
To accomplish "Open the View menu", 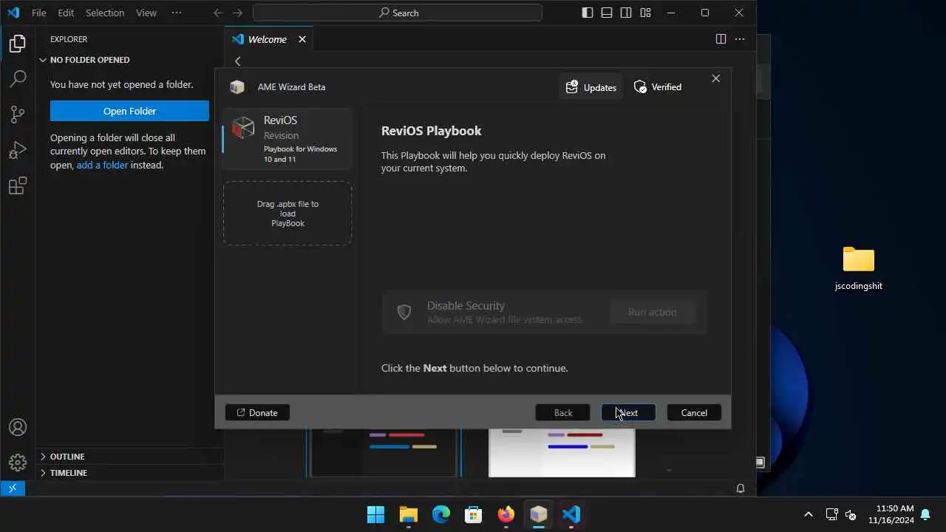I will 146,13.
